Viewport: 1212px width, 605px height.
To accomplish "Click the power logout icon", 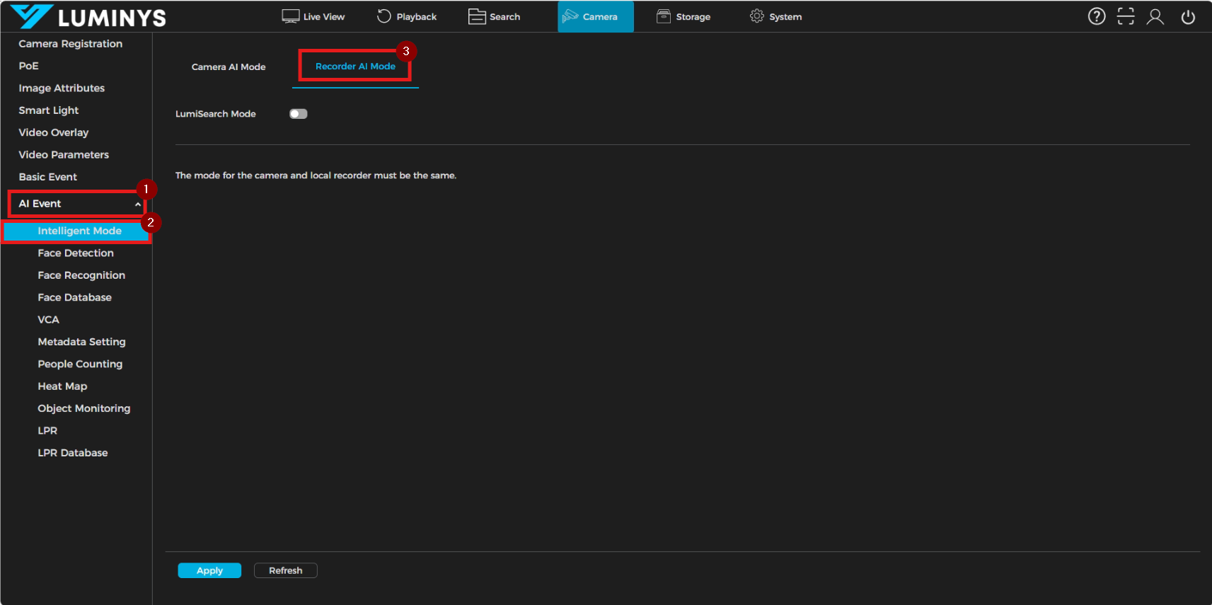I will 1188,16.
